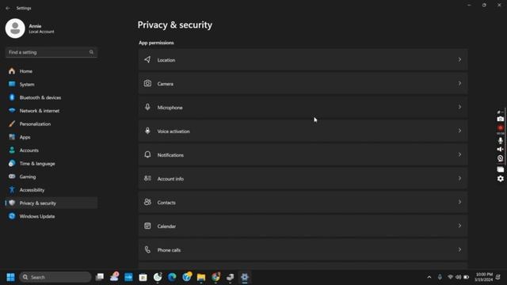
Task: Open Location permissions via its arrow icon
Action: click(147, 59)
